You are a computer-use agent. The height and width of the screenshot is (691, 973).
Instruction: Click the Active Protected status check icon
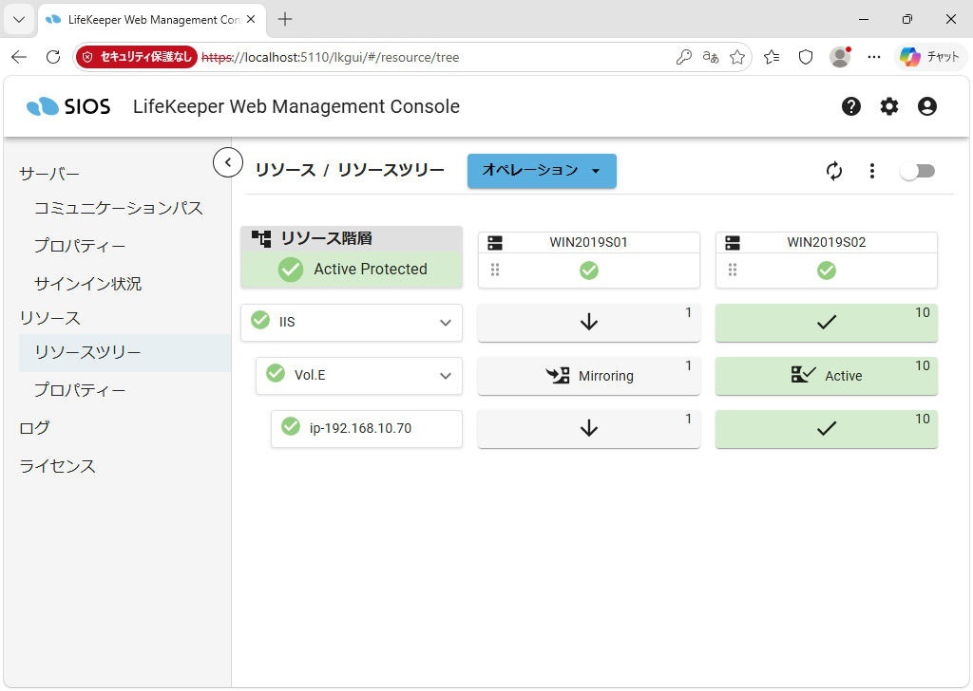click(x=291, y=269)
